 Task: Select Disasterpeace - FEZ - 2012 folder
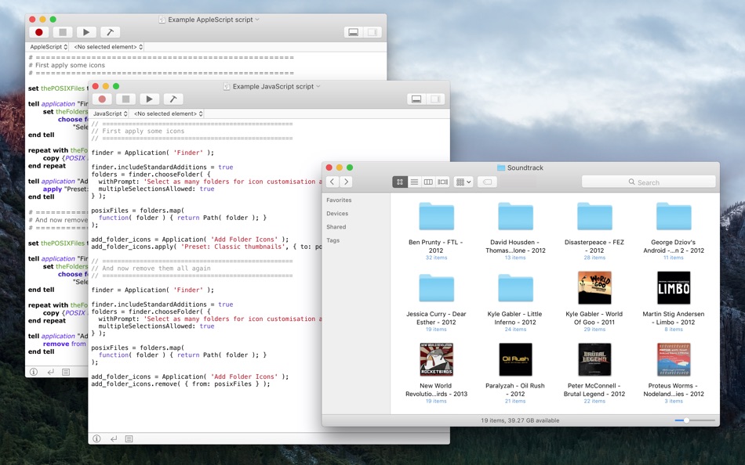click(x=594, y=217)
